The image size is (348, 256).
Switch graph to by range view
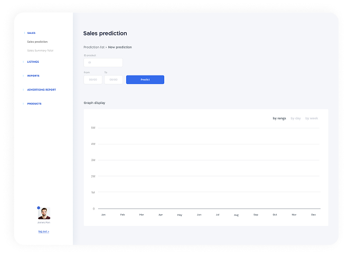279,118
